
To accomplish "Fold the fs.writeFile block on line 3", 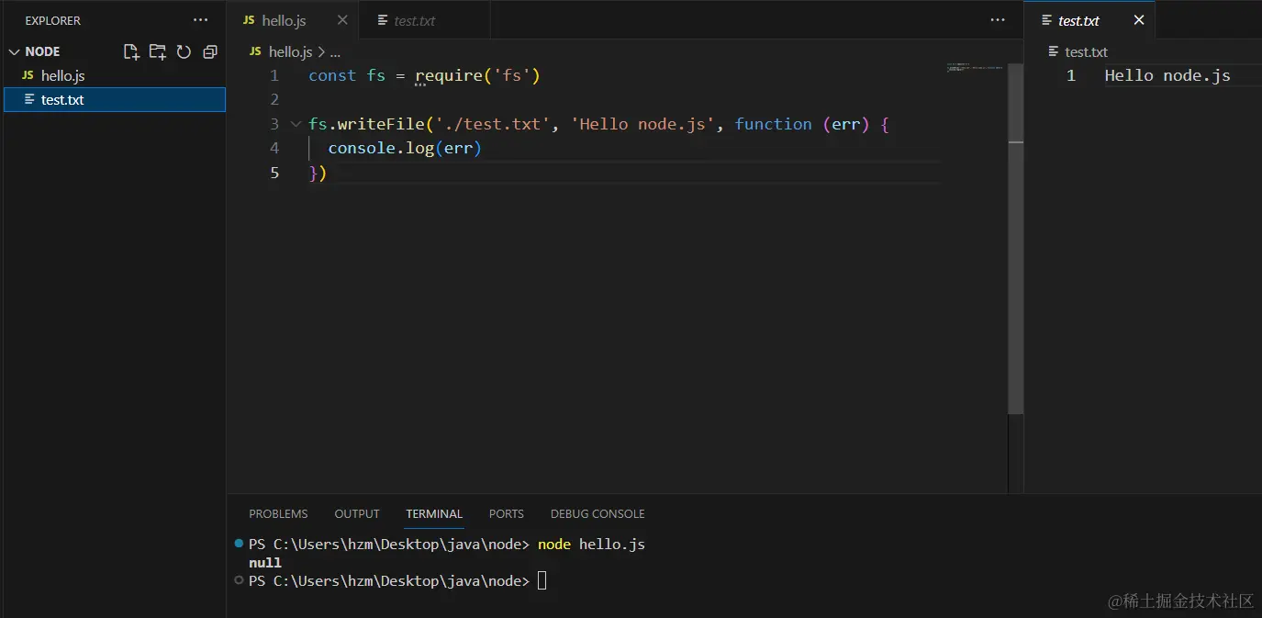I will 295,124.
